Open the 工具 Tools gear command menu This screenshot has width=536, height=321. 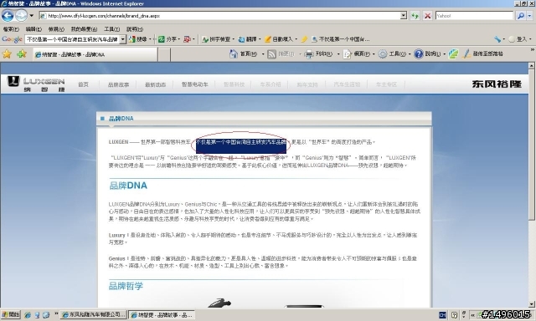point(394,53)
